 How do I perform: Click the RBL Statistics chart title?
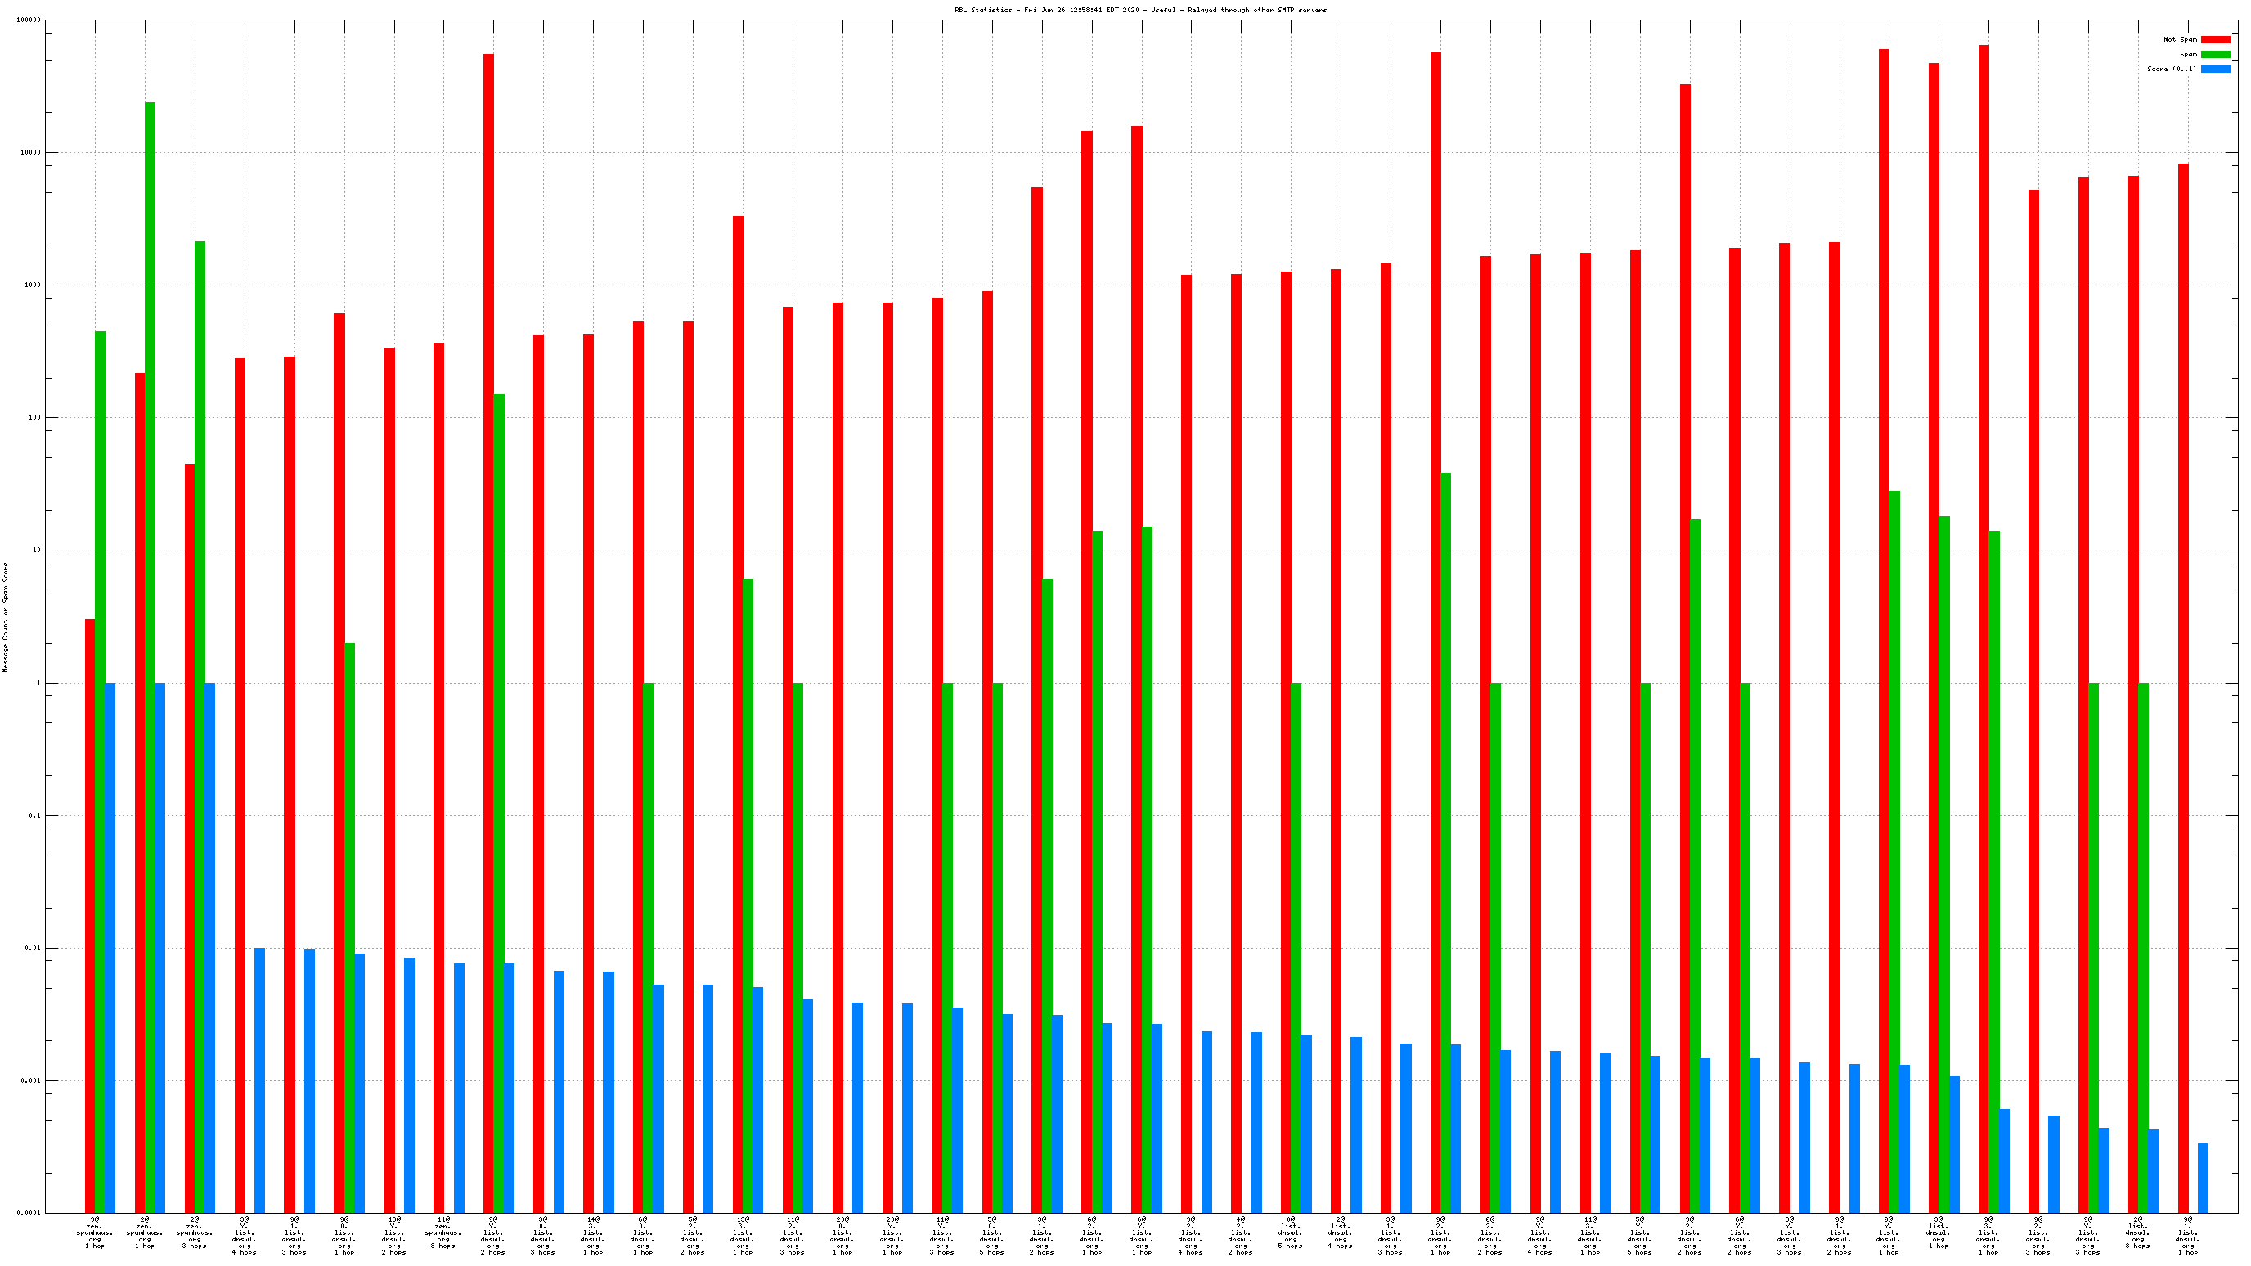tap(1139, 10)
